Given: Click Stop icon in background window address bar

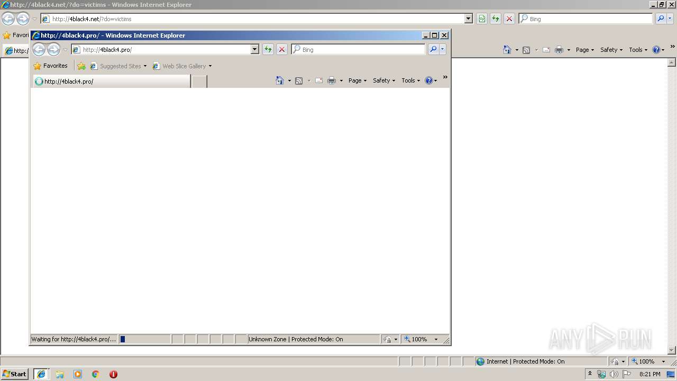Looking at the screenshot, I should click(x=509, y=19).
